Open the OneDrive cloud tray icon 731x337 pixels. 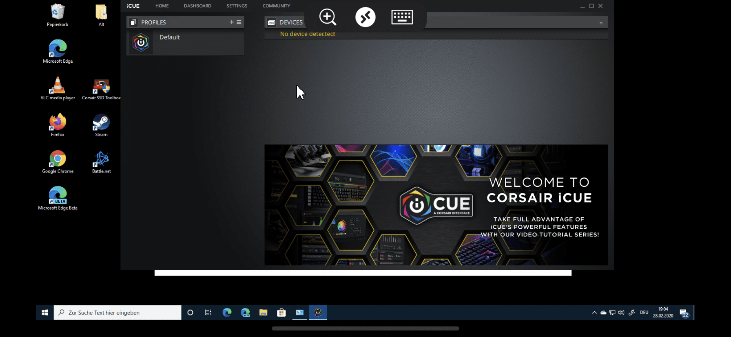tap(603, 313)
